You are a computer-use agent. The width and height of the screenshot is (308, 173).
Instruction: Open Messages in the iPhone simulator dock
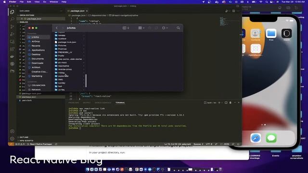[x=271, y=138]
